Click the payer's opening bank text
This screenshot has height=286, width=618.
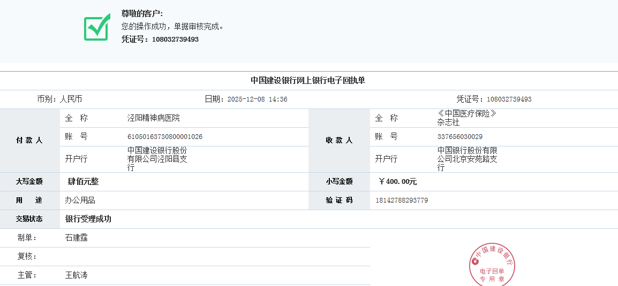point(157,159)
